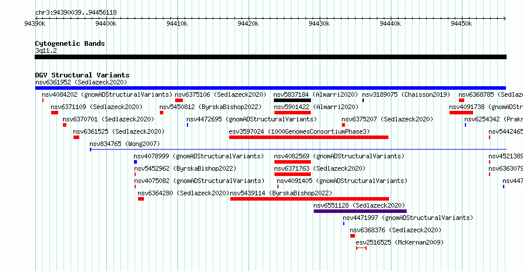
Task: Open the nsv5837184 (Almarri2020) variant label
Action: (316, 94)
